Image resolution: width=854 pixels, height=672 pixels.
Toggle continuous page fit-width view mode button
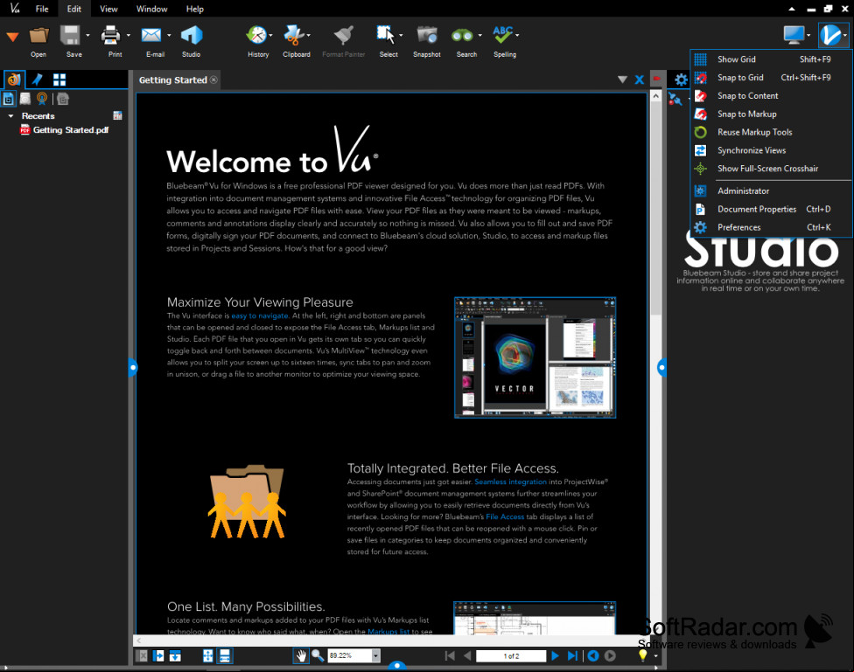click(x=224, y=655)
